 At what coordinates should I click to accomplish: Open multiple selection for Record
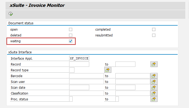(154, 64)
